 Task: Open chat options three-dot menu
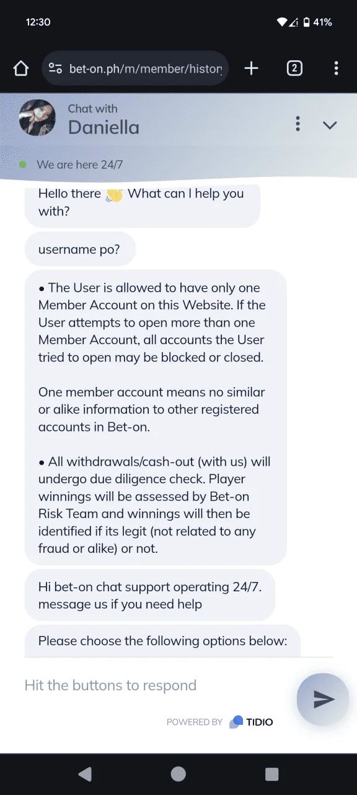point(298,124)
